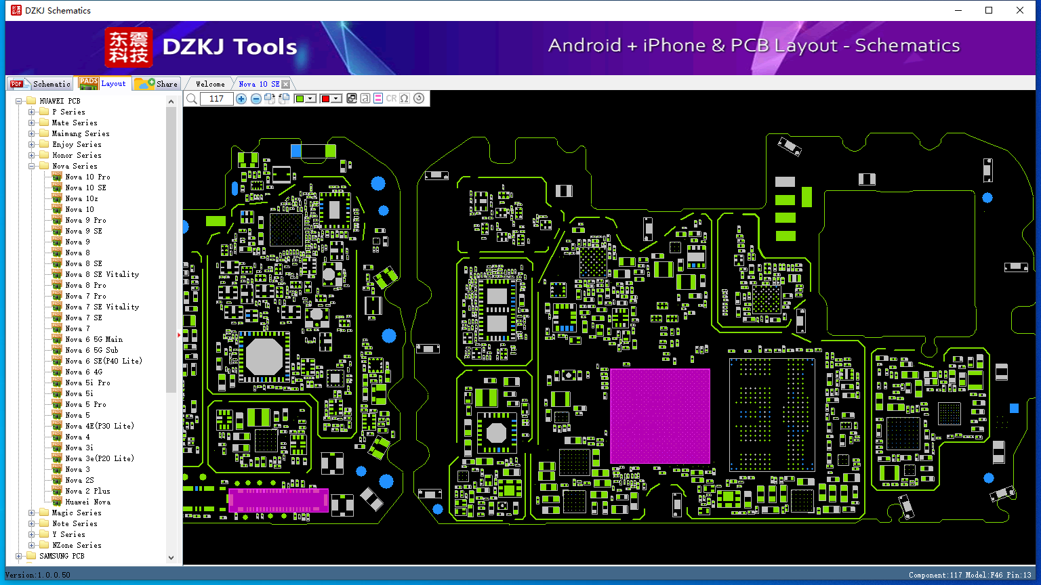Close the Nova 10 SE document tab
The image size is (1041, 585).
pyautogui.click(x=286, y=84)
